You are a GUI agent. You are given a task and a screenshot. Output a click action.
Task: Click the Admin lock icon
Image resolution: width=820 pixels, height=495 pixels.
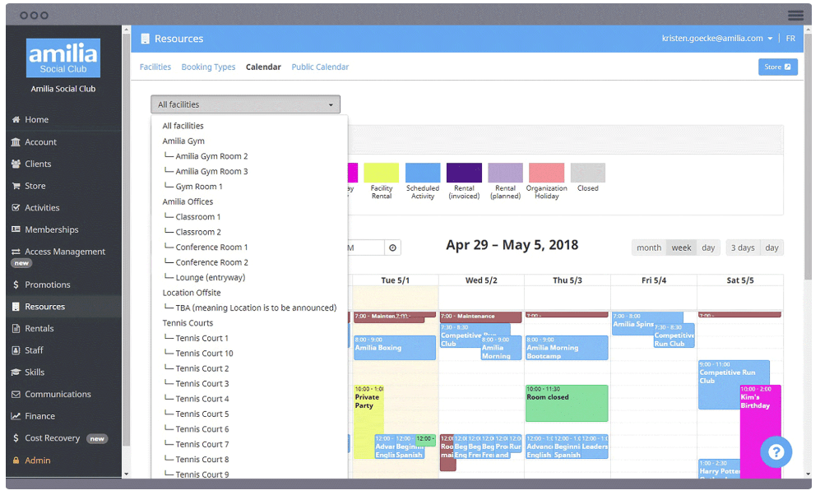pyautogui.click(x=16, y=460)
